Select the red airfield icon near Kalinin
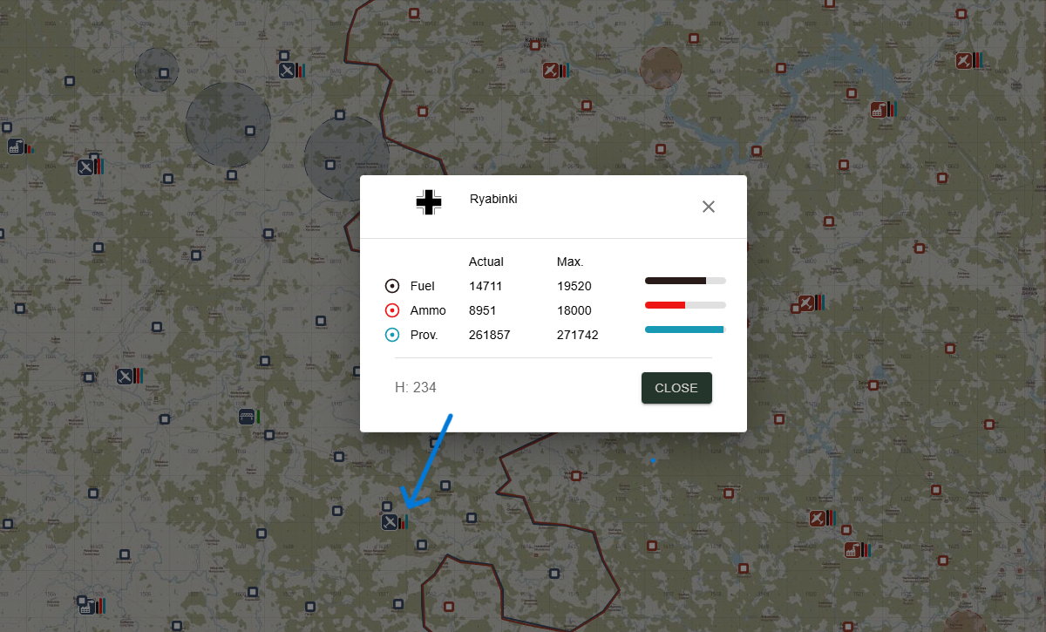The width and height of the screenshot is (1046, 632). click(x=550, y=70)
